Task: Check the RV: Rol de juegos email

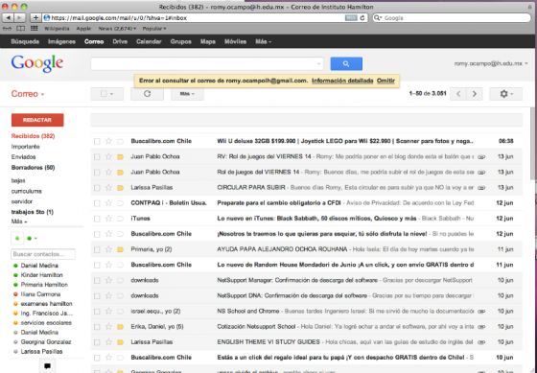Action: point(97,156)
